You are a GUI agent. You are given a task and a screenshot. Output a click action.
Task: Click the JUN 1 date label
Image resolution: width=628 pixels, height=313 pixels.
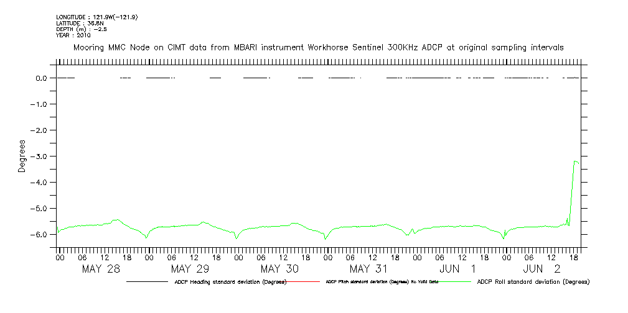(457, 269)
